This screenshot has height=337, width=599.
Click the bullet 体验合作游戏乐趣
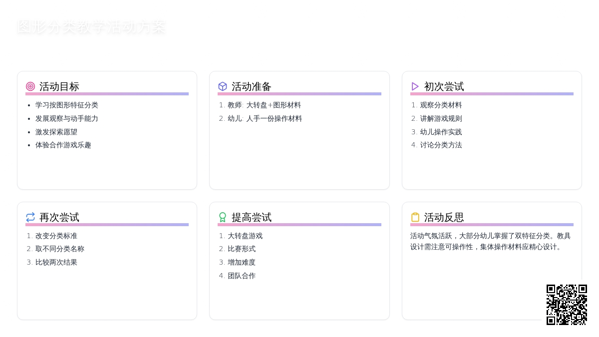click(x=63, y=145)
